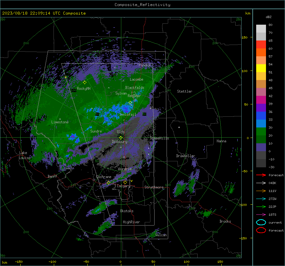
Task: Click the yellow diamond marker above Calgary
Action: 125,182
